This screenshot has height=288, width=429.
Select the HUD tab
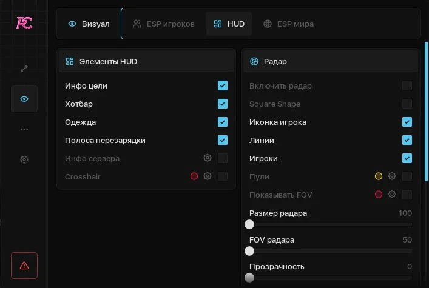229,24
